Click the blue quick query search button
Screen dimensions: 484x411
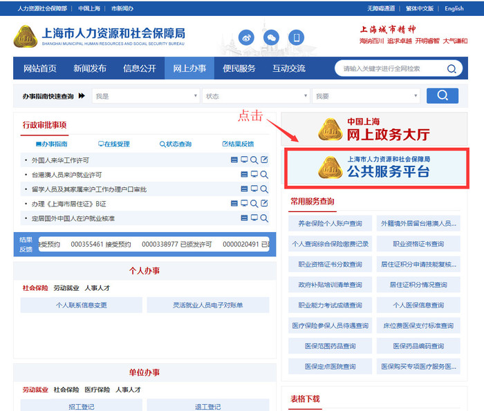442,96
